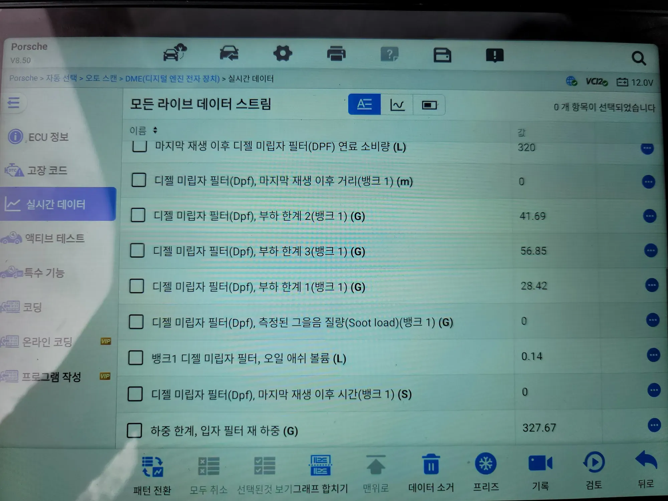668x501 pixels.
Task: Check the DPF 부하 한계 1 row
Action: click(x=137, y=286)
